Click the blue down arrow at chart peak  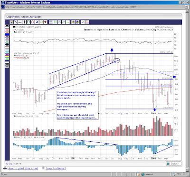[x=112, y=50]
